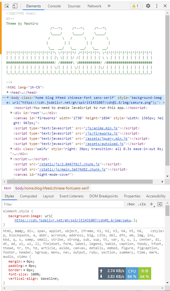Switch to the Console tab
The width and height of the screenshot is (170, 291).
pos(54,6)
